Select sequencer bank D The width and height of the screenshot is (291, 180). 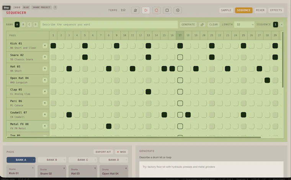[x=36, y=24]
